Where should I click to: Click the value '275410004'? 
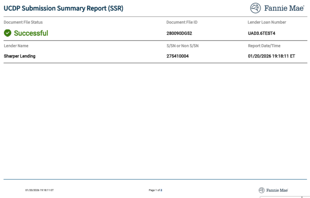coord(177,56)
